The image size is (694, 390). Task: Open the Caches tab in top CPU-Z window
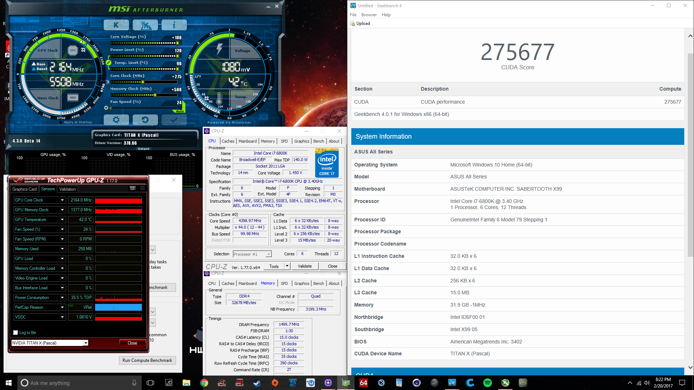tap(228, 141)
